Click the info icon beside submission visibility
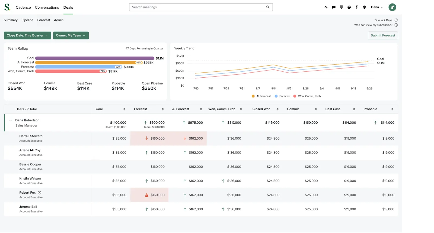The image size is (434, 233). coord(396,25)
